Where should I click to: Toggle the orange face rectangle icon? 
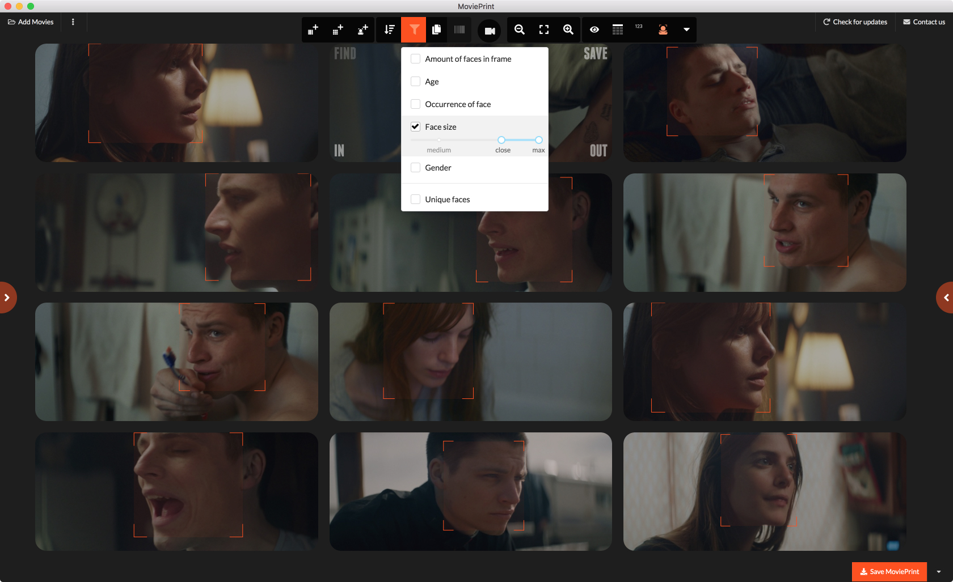click(663, 29)
